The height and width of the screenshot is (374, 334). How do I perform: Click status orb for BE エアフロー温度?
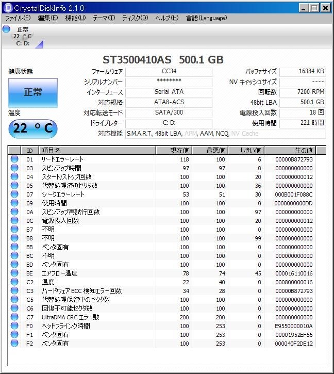(14, 273)
